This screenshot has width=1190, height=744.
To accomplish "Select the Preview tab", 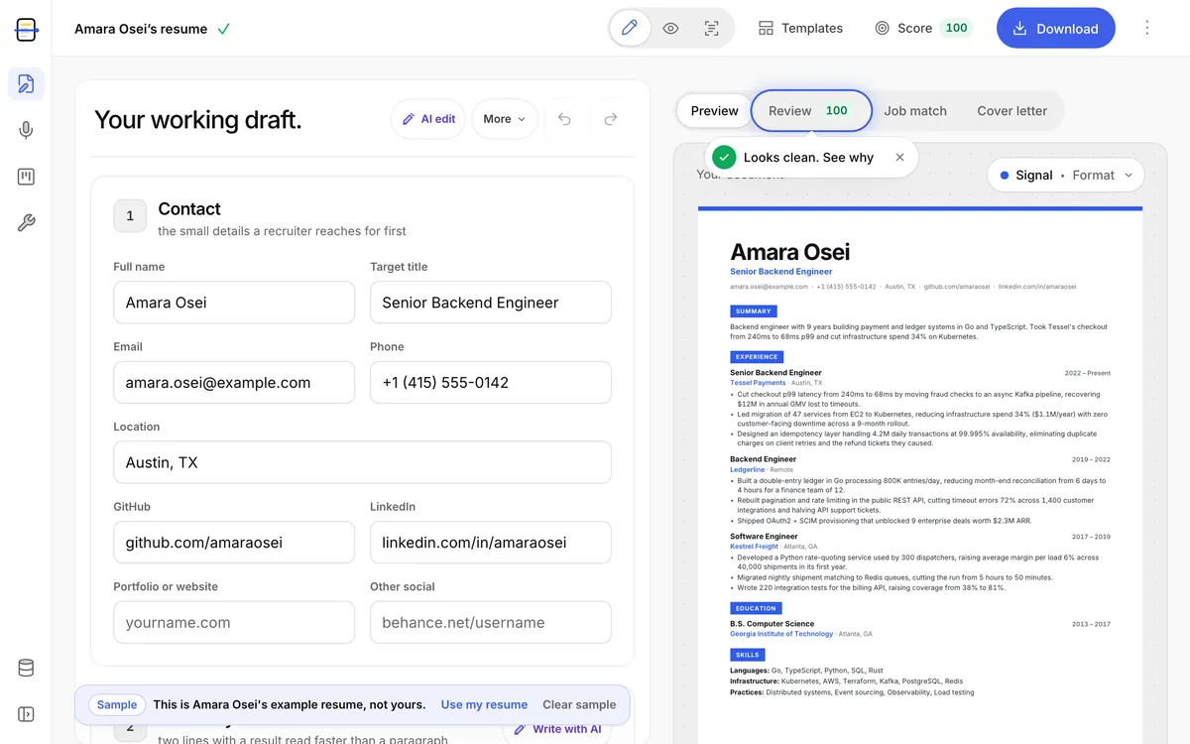I will tap(714, 111).
